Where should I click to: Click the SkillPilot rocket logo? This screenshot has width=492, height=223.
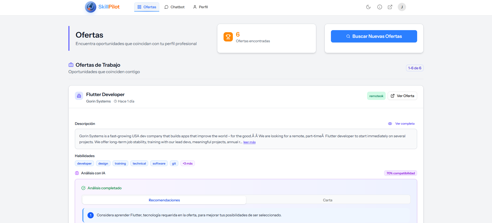[x=91, y=7]
